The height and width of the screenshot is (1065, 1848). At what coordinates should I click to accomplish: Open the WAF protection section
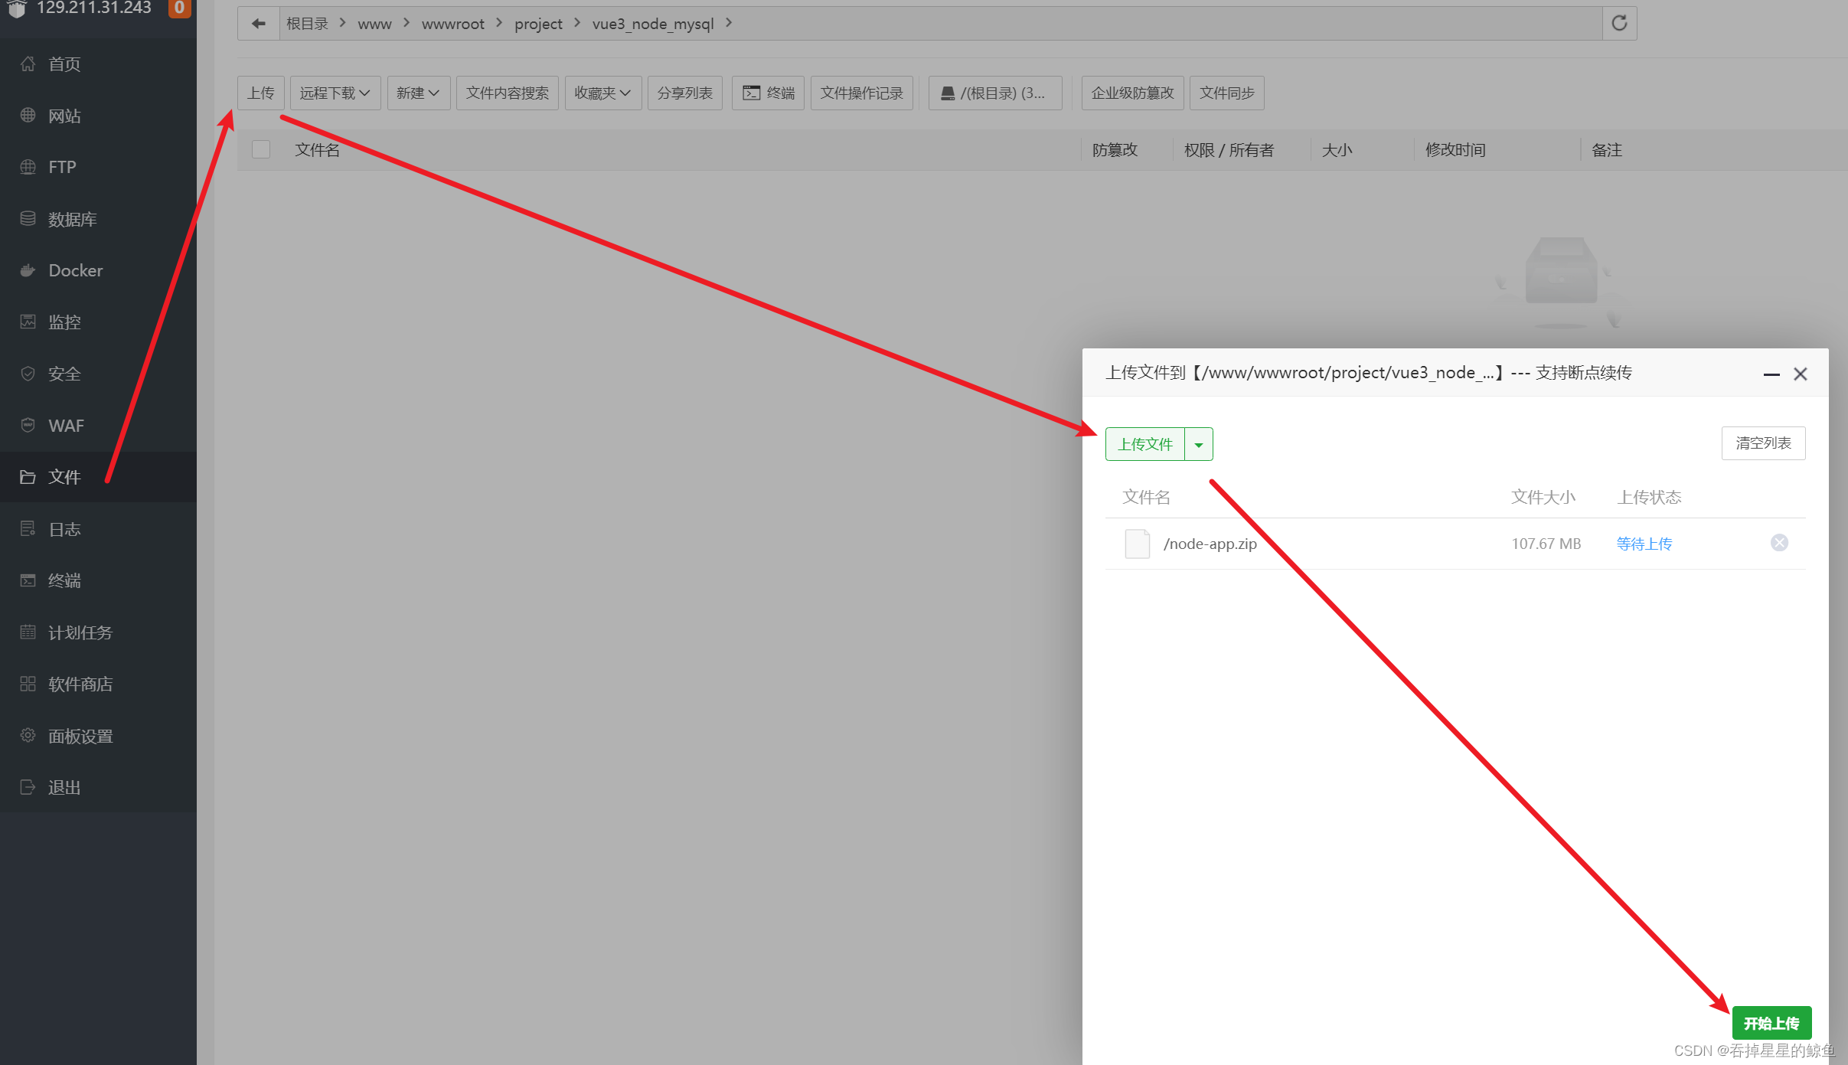(x=64, y=425)
